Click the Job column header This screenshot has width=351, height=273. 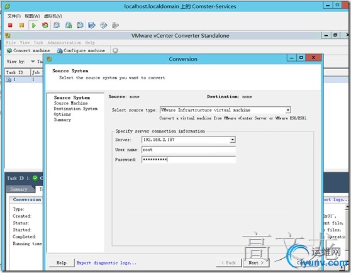coord(36,72)
